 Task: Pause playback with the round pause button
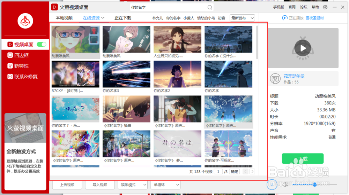[x=272, y=184]
